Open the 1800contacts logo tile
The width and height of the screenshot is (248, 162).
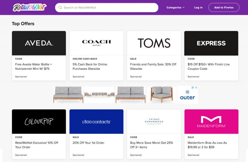coord(97,122)
